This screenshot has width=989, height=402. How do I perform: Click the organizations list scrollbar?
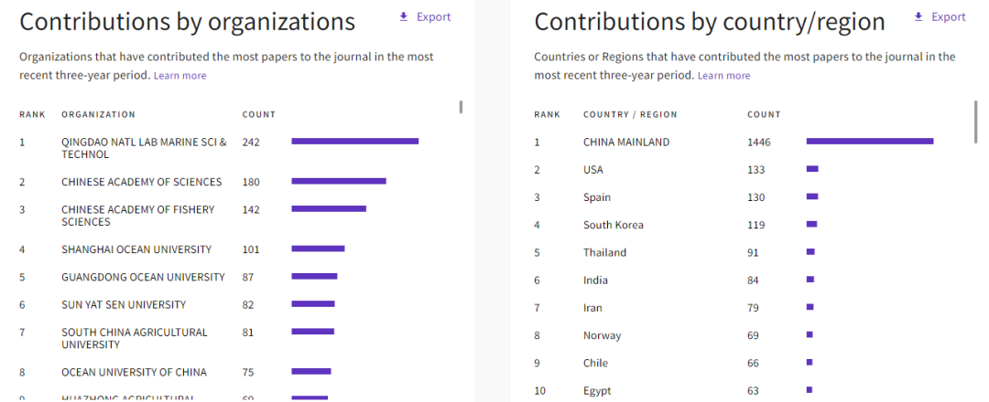pos(461,107)
